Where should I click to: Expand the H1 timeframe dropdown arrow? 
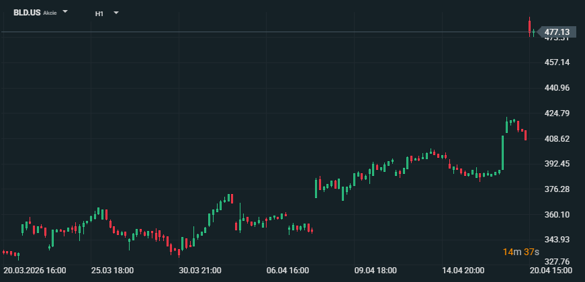pos(116,13)
